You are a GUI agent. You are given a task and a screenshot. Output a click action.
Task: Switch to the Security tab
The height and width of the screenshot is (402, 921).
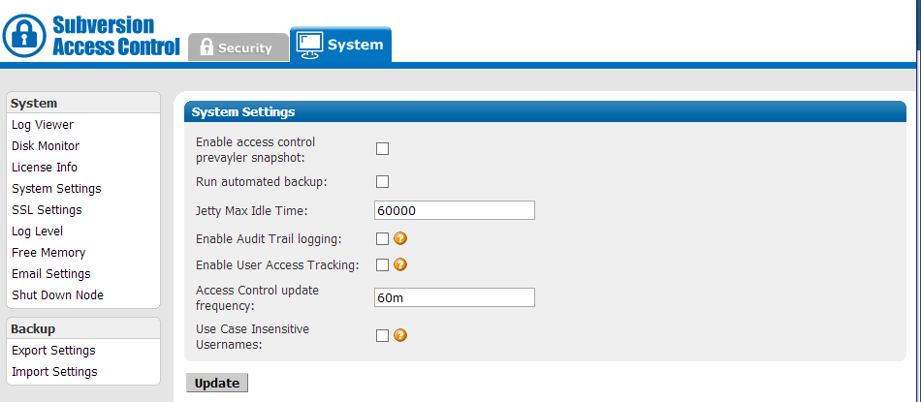[x=238, y=47]
